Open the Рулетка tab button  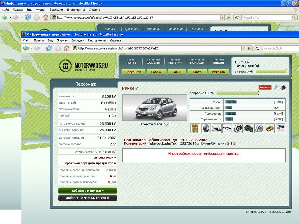[218, 72]
